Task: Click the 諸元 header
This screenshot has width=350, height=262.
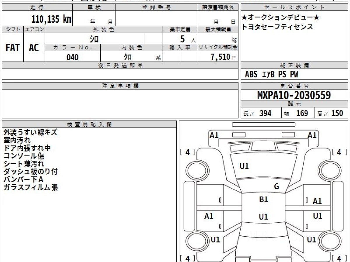Action: tap(295, 104)
